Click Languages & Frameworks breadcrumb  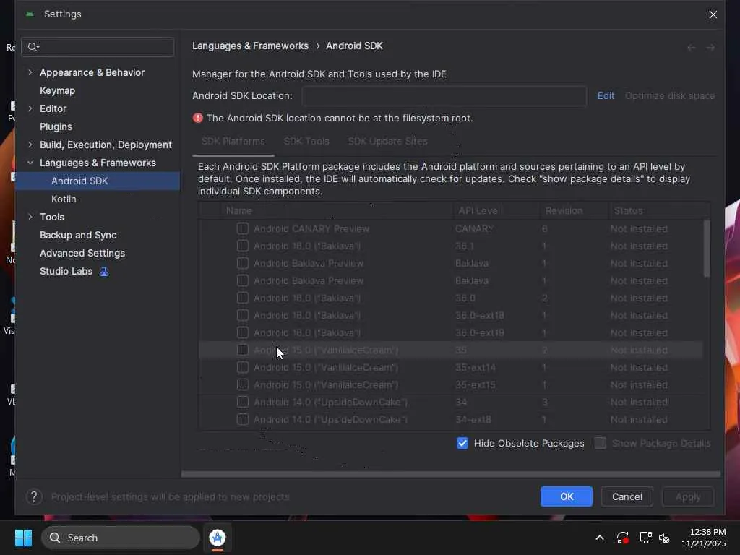coord(250,46)
